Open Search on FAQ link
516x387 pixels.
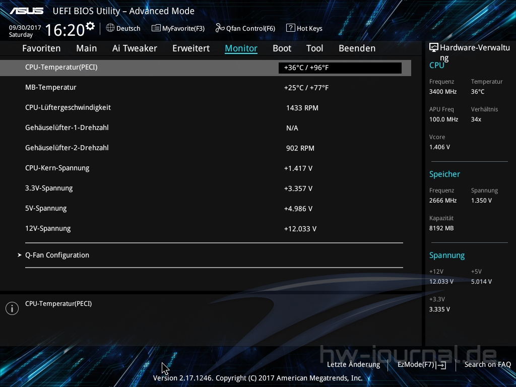(x=488, y=364)
